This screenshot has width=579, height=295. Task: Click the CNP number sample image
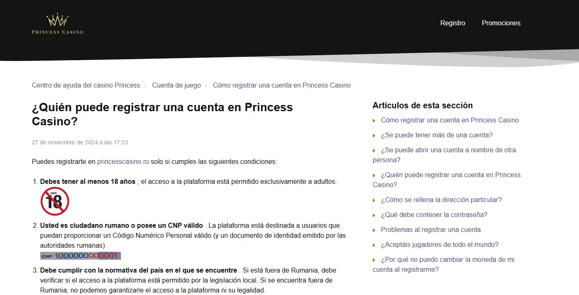tap(81, 256)
